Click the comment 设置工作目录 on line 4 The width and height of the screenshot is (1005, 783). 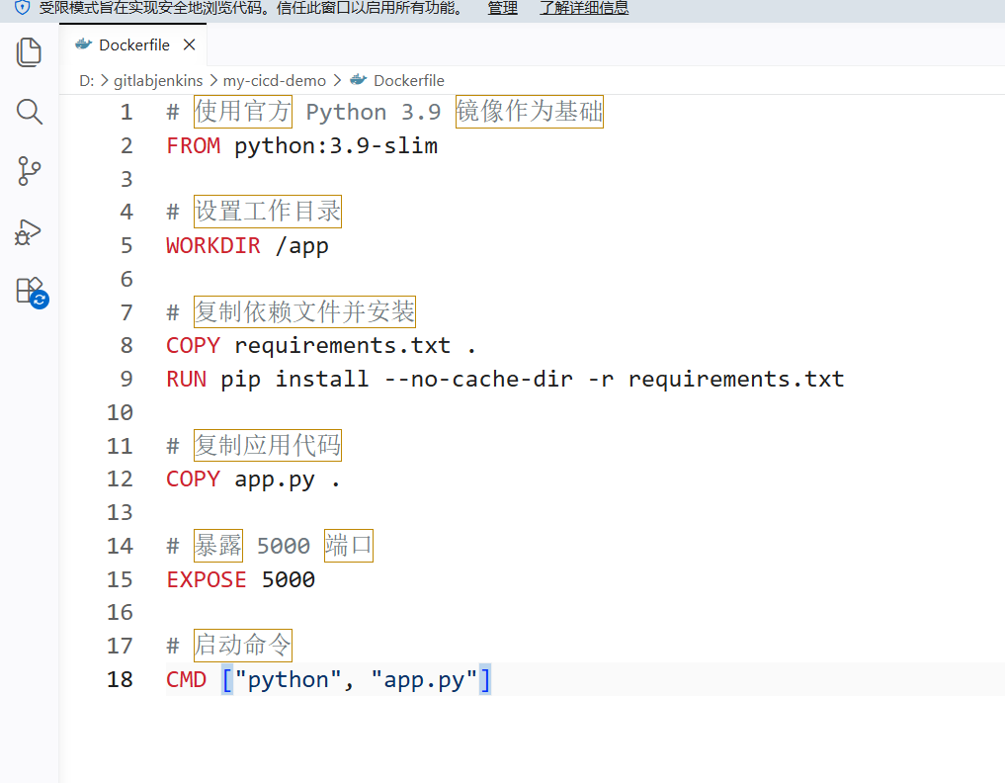coord(268,212)
